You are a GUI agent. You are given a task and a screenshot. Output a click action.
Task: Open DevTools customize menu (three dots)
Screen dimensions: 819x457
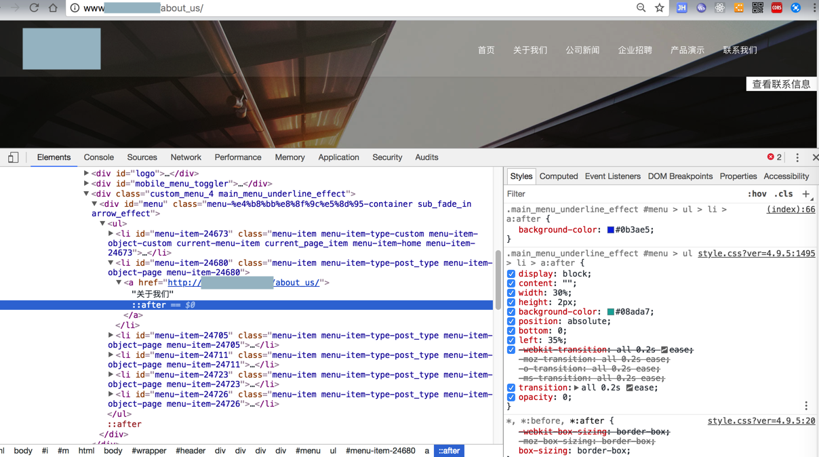pos(797,157)
